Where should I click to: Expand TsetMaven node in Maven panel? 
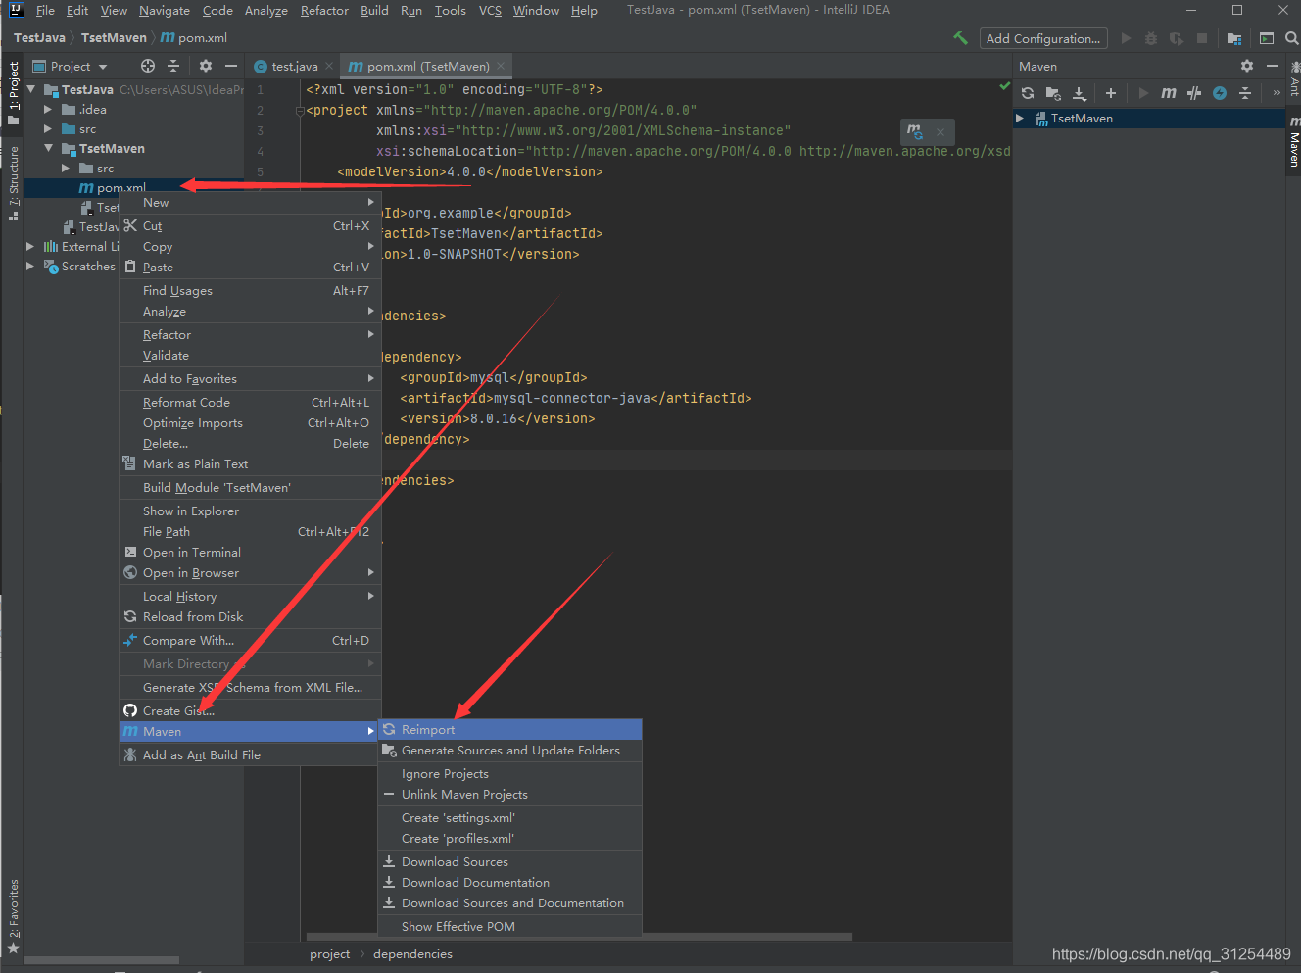click(x=1020, y=118)
